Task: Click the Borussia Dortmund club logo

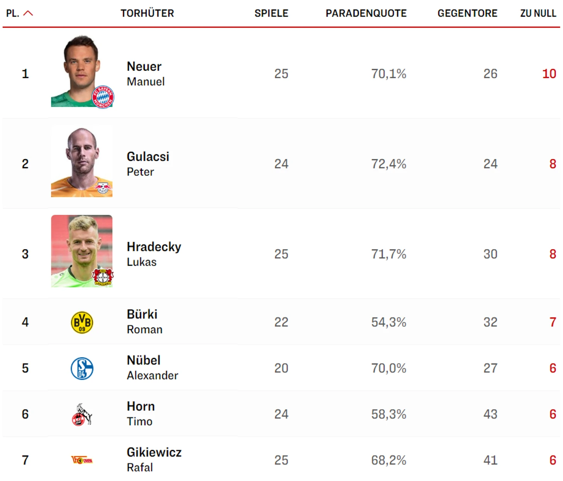Action: (x=82, y=322)
